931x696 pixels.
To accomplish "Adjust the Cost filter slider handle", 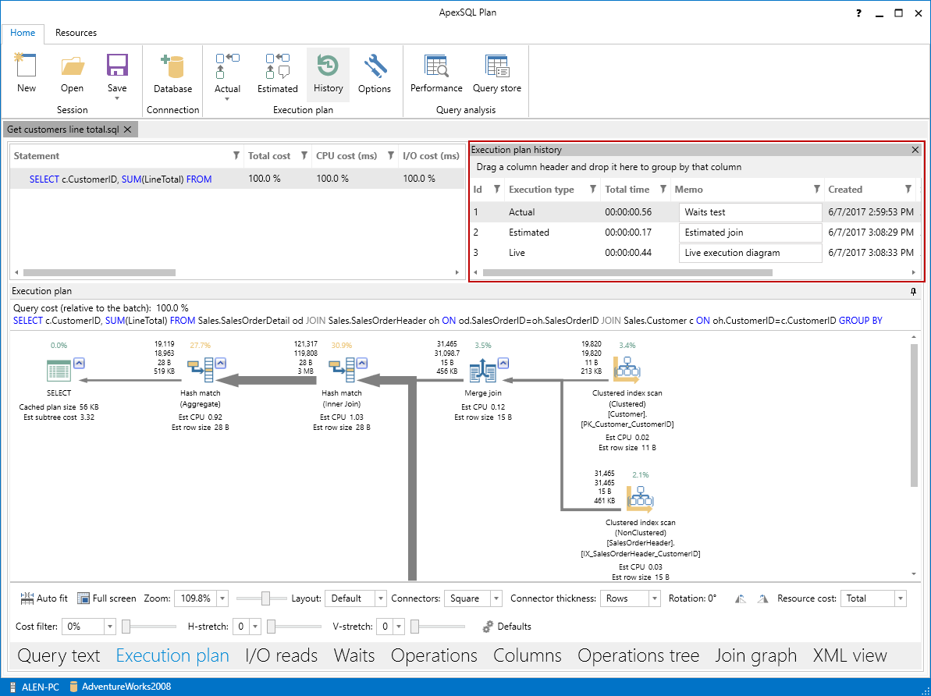I will click(126, 627).
